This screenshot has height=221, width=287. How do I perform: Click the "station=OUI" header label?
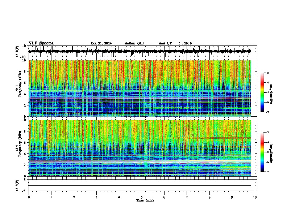click(x=134, y=43)
